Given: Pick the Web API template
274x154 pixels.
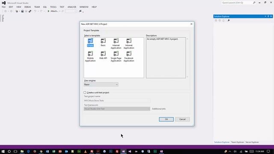Looking at the screenshot, I should (x=103, y=55).
